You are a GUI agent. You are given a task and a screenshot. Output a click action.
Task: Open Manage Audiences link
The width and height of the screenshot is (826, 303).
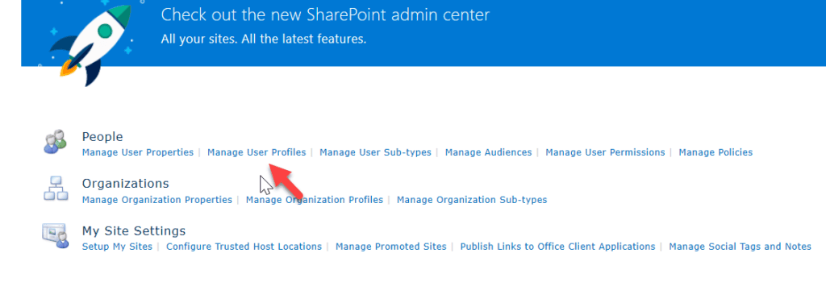488,152
